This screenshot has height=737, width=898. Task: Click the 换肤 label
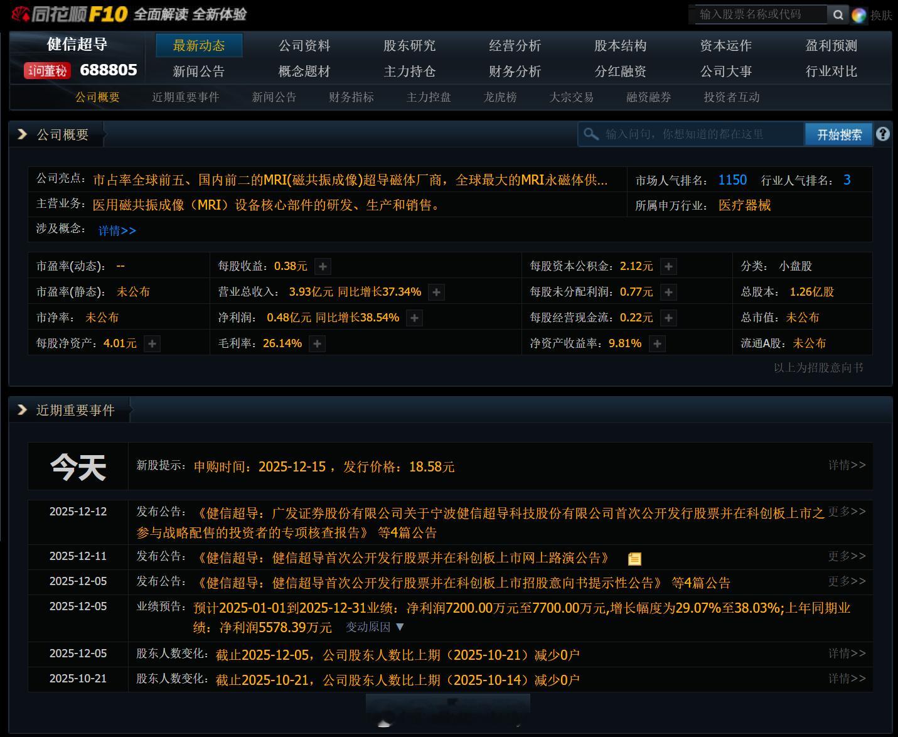pyautogui.click(x=881, y=15)
